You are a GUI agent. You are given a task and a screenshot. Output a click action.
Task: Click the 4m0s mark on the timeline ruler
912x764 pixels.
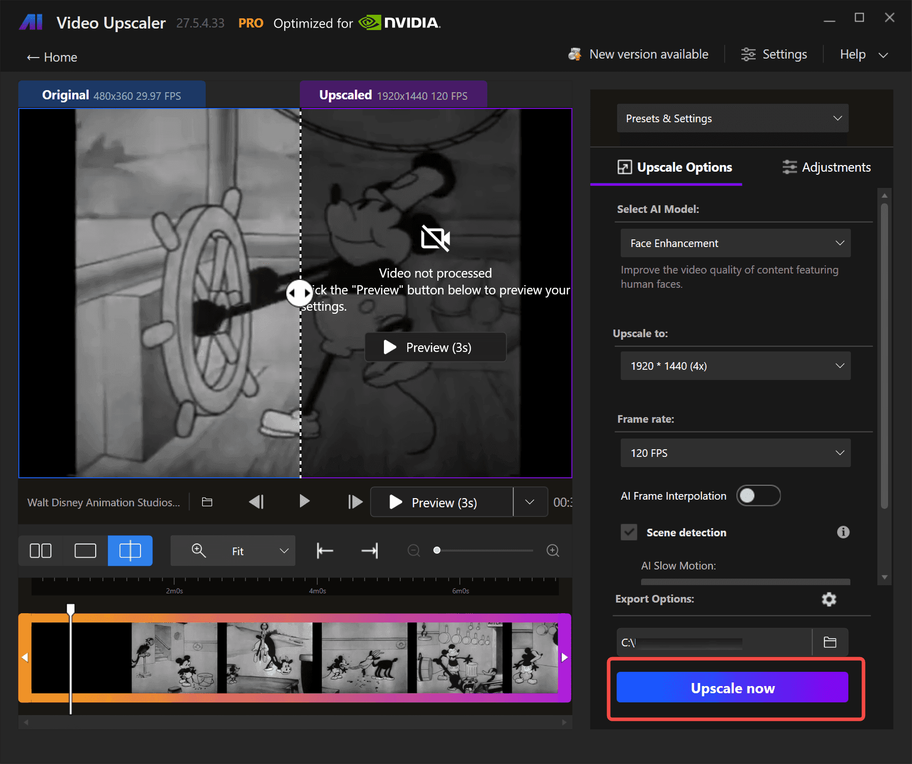pos(317,591)
